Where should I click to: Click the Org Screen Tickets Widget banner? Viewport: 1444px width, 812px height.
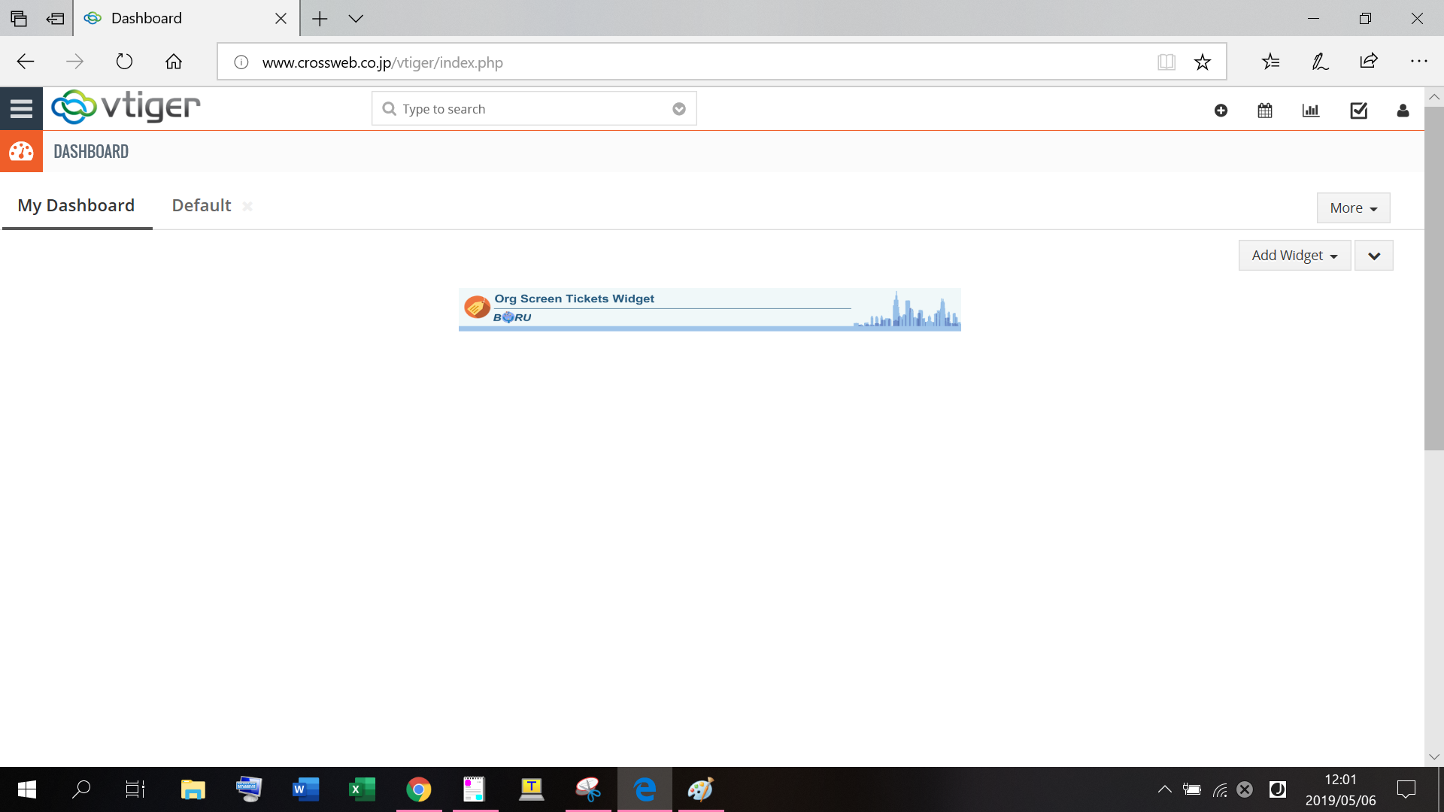[x=709, y=309]
